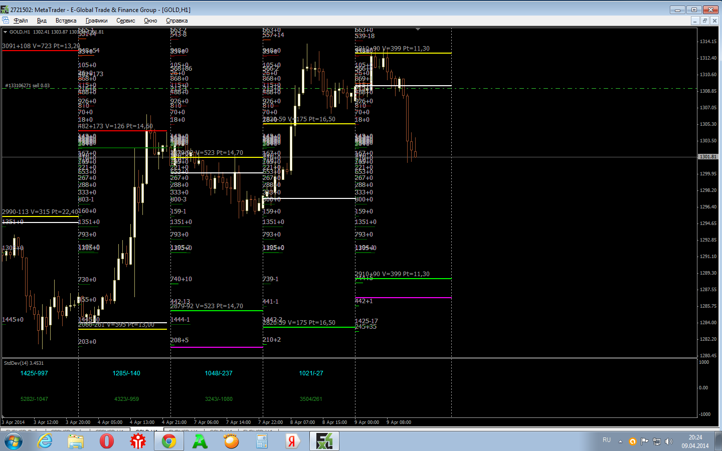Click the green value 4323/-959

[x=126, y=399]
